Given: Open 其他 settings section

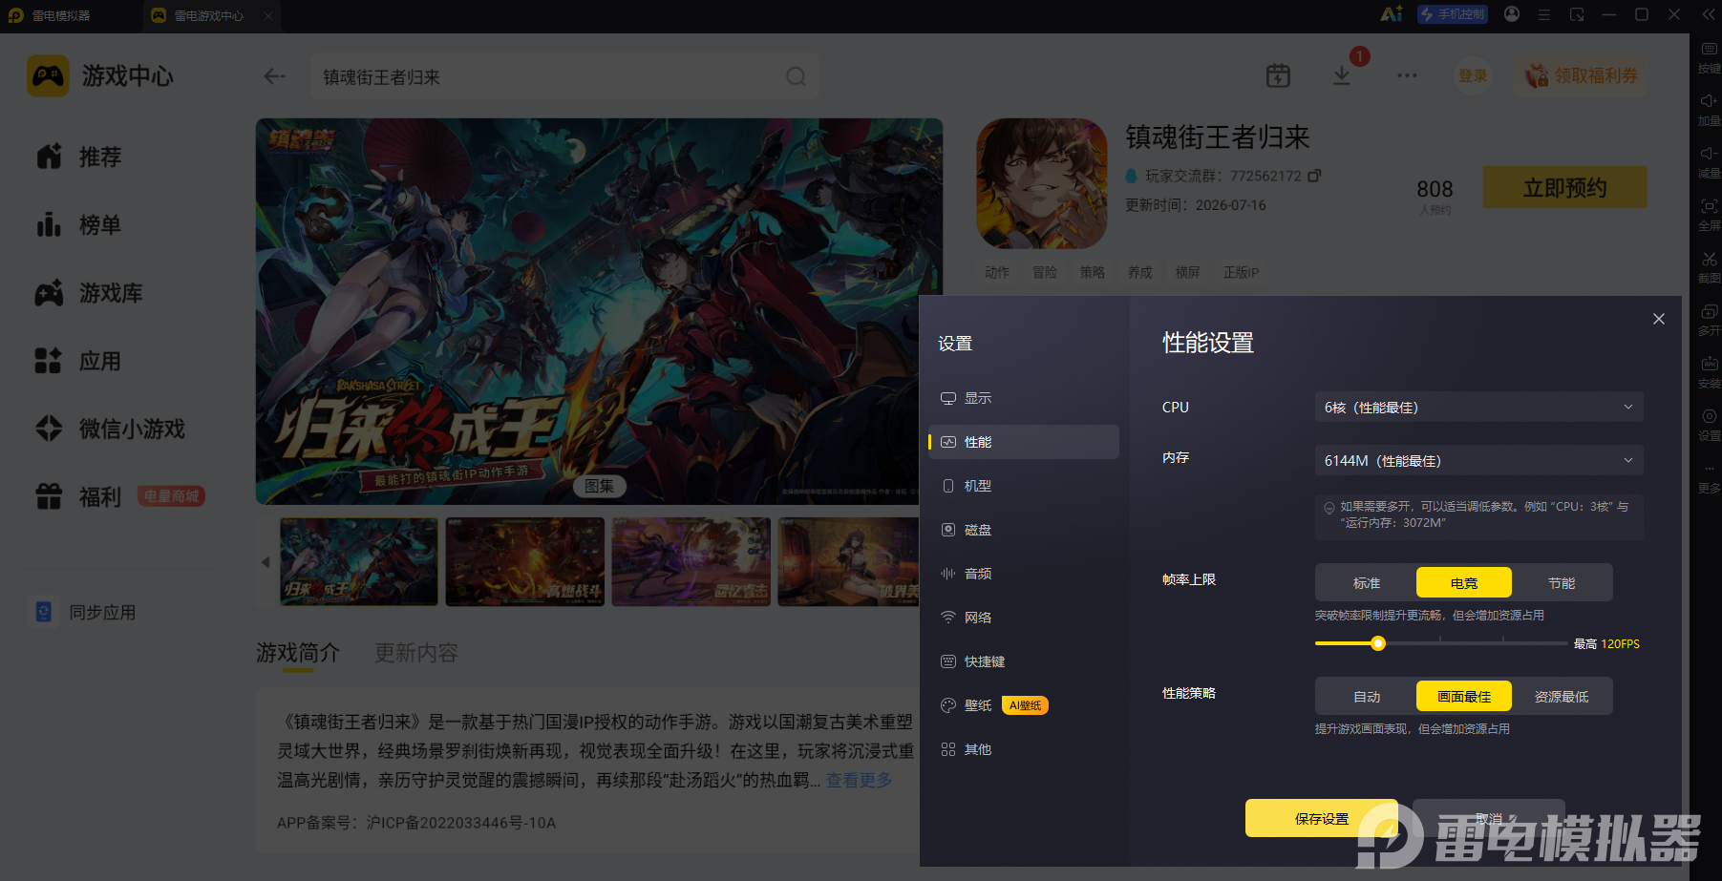Looking at the screenshot, I should click(1024, 749).
